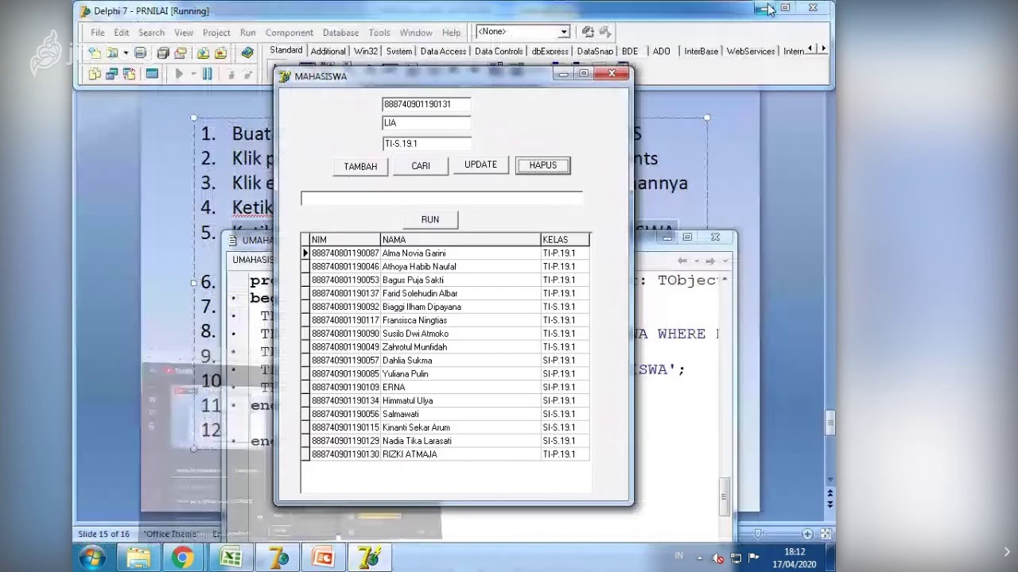Click Add File to Project icon
The width and height of the screenshot is (1018, 572).
point(203,53)
